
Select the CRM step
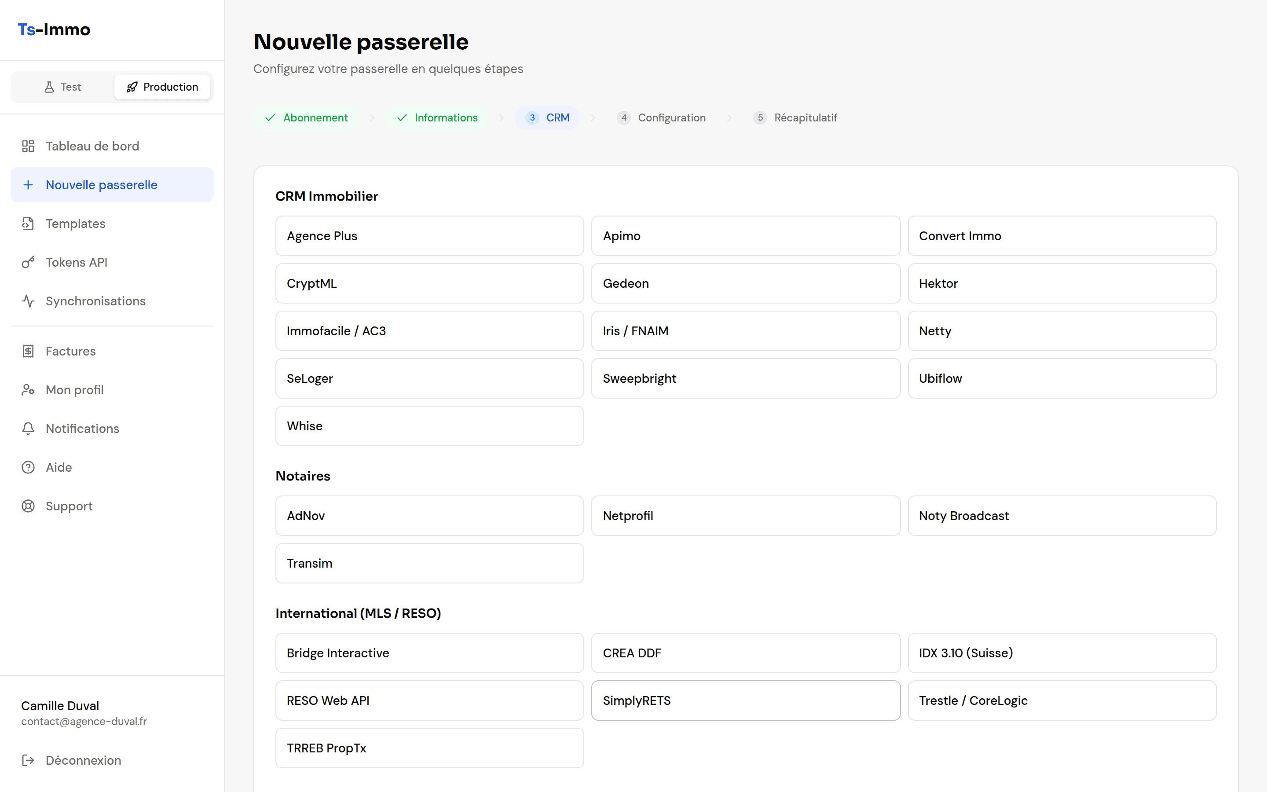(x=547, y=118)
